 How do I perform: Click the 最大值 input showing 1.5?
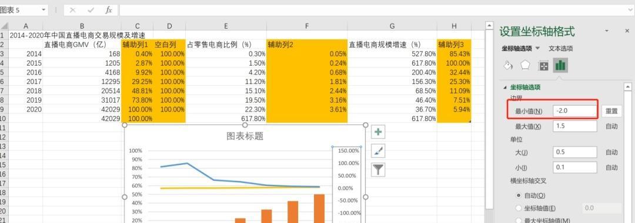575,126
